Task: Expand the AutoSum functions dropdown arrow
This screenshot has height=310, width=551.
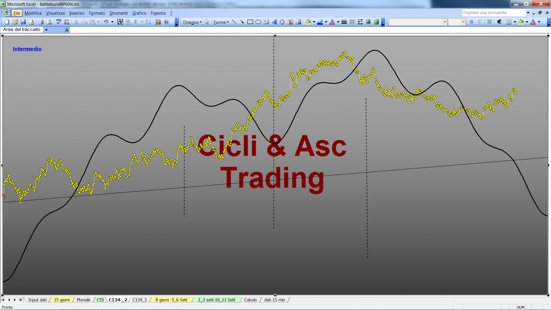Action: pyautogui.click(x=142, y=22)
